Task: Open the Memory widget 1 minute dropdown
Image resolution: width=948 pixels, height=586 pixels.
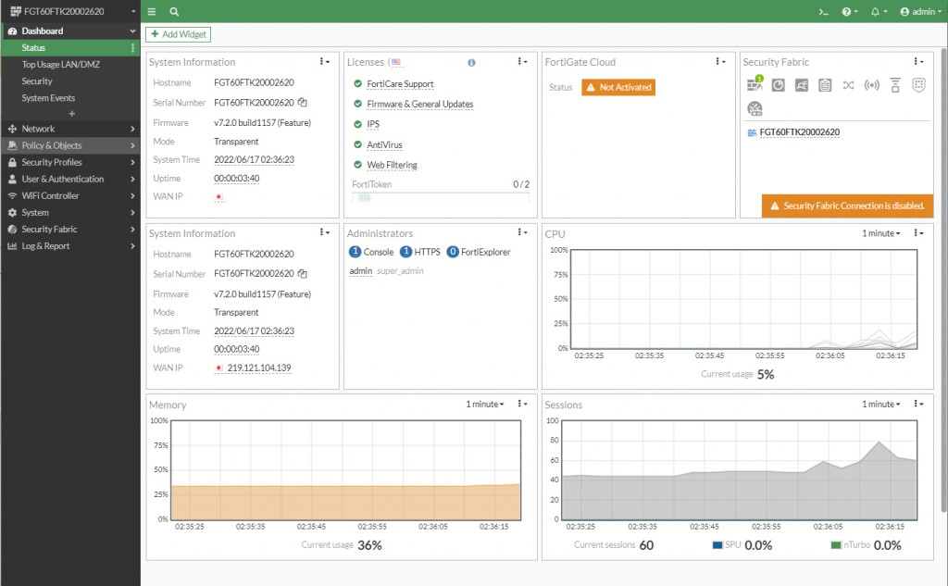Action: (x=484, y=404)
